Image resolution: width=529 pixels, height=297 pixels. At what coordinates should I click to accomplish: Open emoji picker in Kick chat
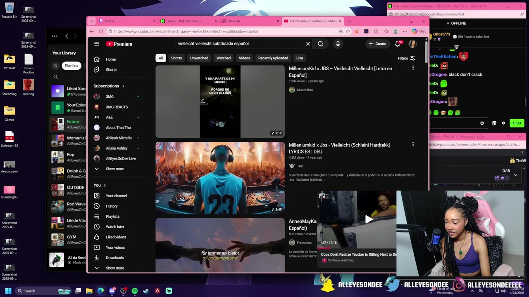tap(482, 123)
